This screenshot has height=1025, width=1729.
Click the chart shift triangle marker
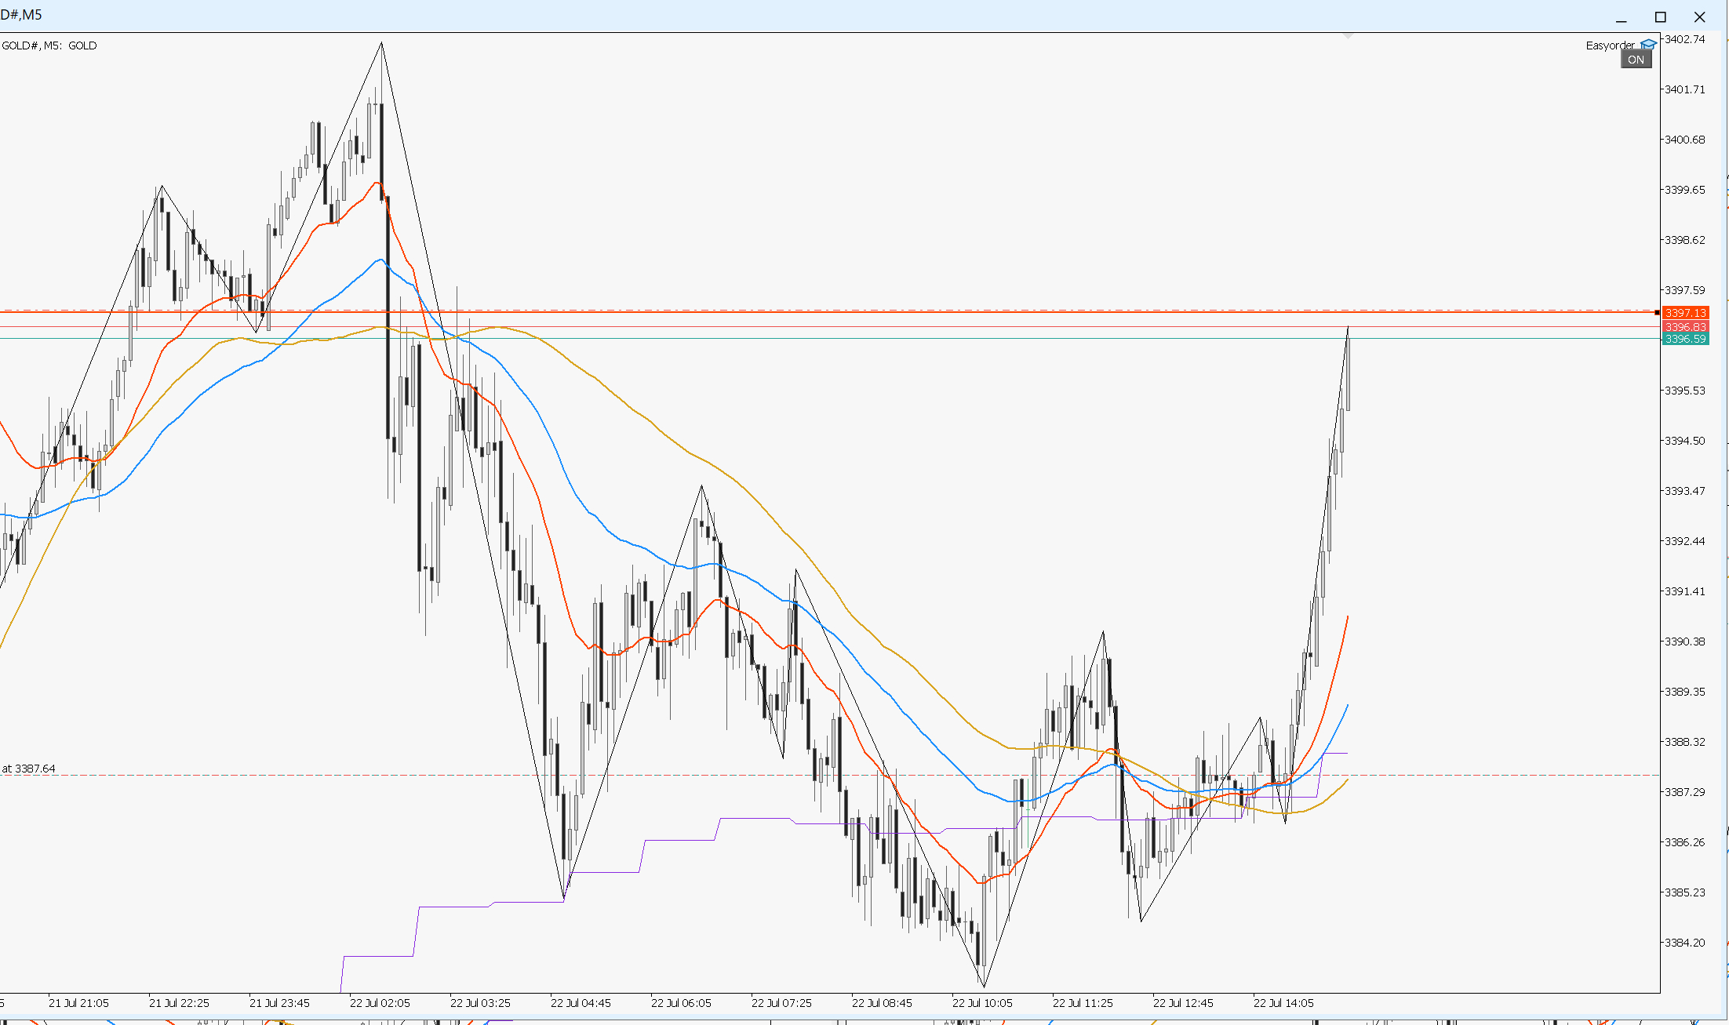pos(1348,36)
